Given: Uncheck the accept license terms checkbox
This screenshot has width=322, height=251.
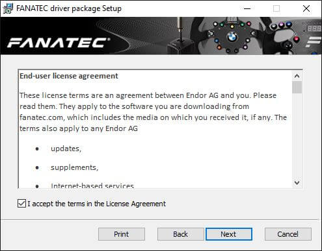Looking at the screenshot, I should click(x=21, y=204).
